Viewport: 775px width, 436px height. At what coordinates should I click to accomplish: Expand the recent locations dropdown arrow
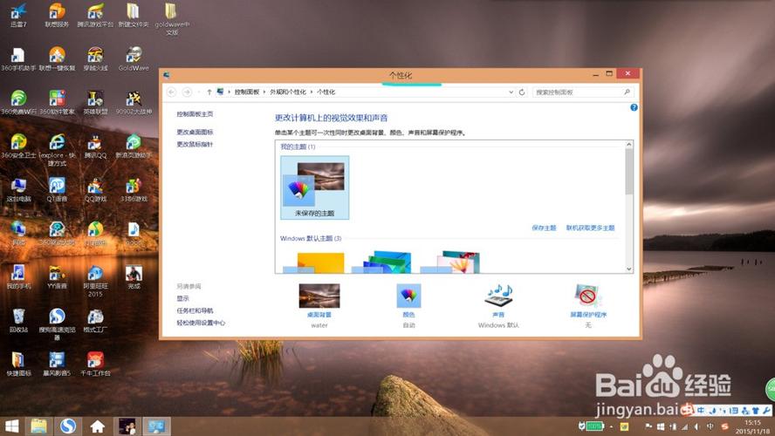click(x=198, y=92)
